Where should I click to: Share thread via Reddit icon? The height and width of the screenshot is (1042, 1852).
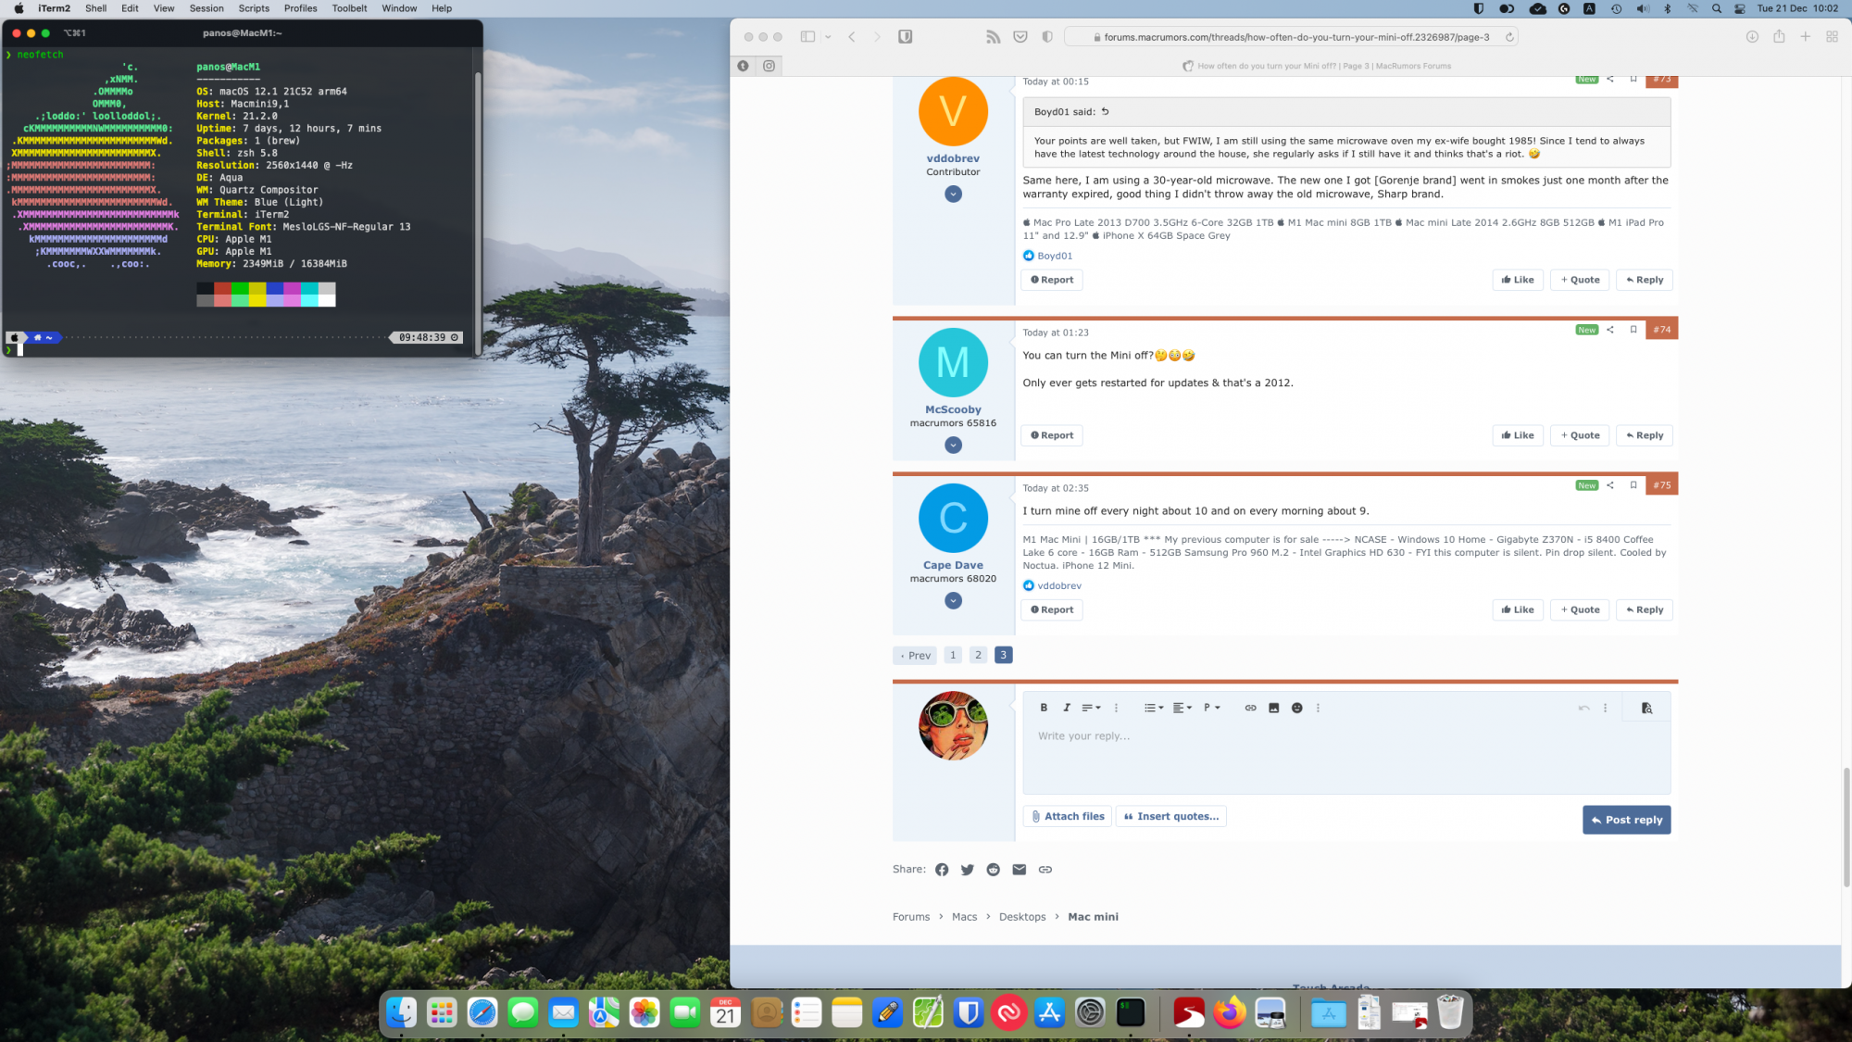click(993, 870)
